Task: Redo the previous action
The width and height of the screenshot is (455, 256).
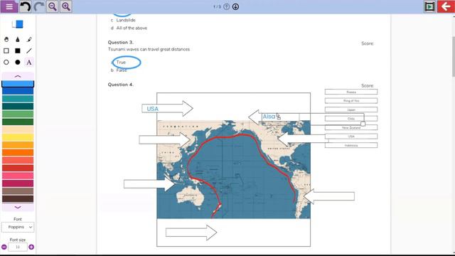Action: [38, 6]
